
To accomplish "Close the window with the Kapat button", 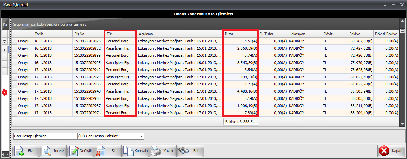I will point(391,151).
